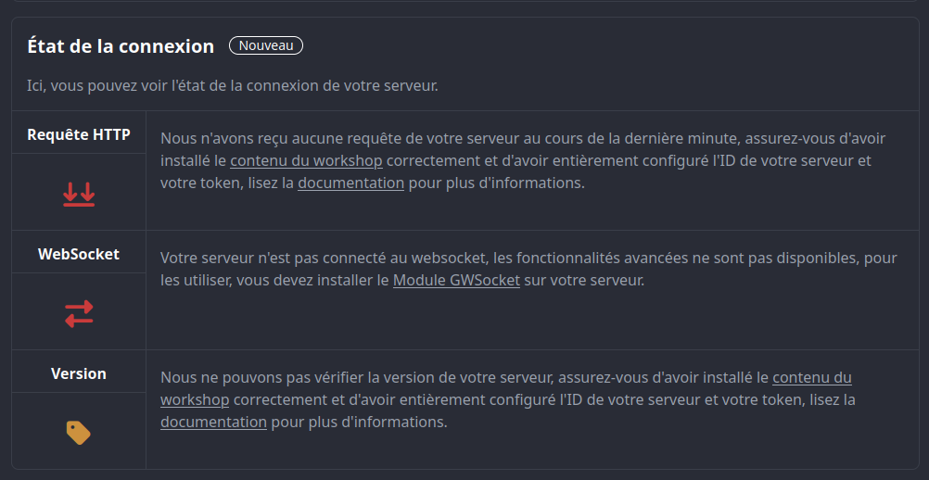Open contenu du workshop link in HTTP row
The image size is (929, 480).
click(306, 161)
